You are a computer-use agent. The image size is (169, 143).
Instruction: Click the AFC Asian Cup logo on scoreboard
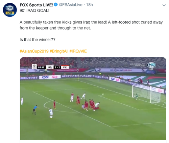click(x=34, y=66)
